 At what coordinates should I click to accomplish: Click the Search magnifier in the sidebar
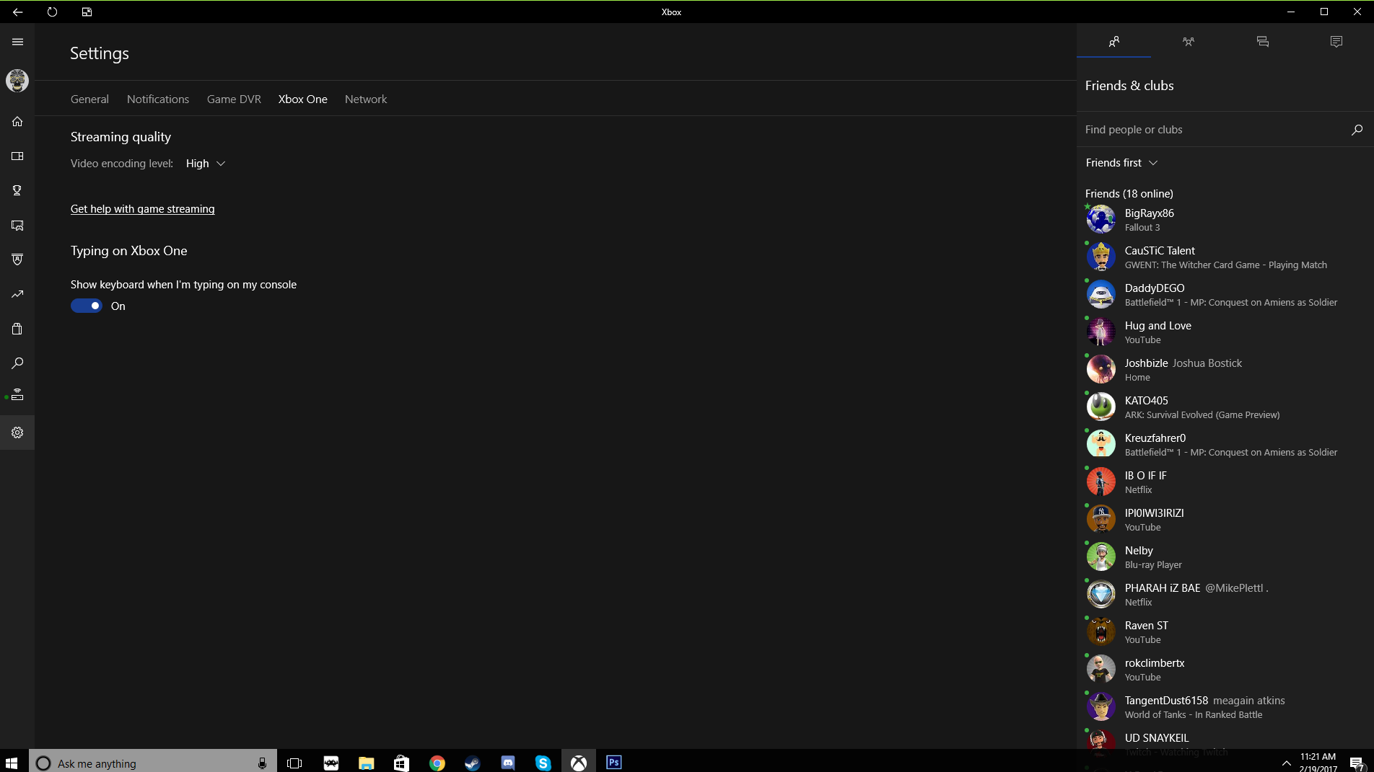coord(17,363)
